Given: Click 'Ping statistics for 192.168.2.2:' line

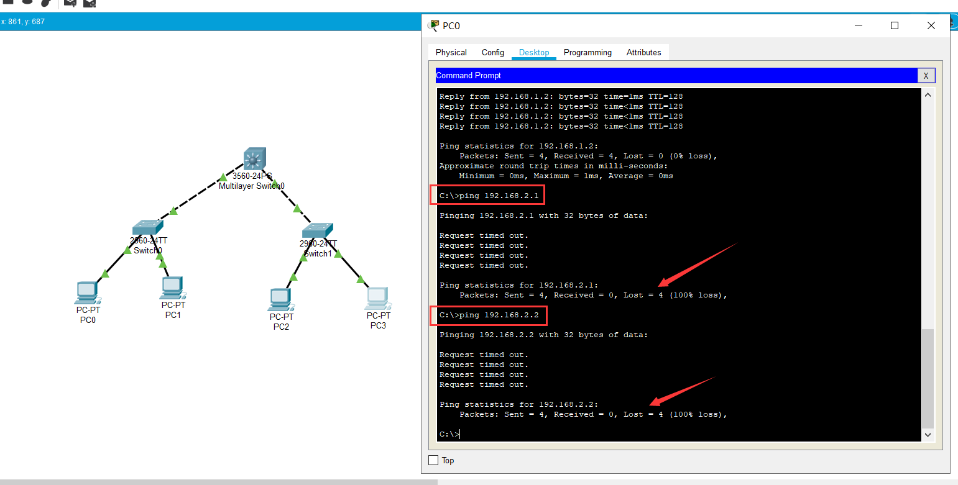Looking at the screenshot, I should click(518, 404).
